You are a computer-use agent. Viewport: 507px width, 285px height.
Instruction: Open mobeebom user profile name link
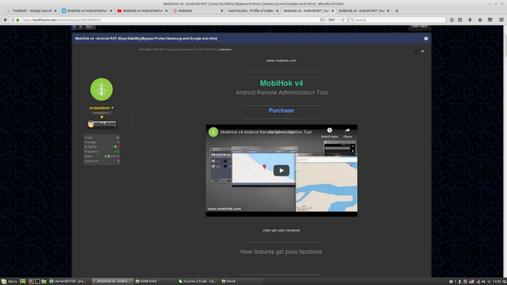(100, 108)
